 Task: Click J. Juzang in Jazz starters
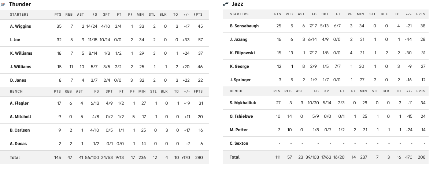(x=239, y=39)
